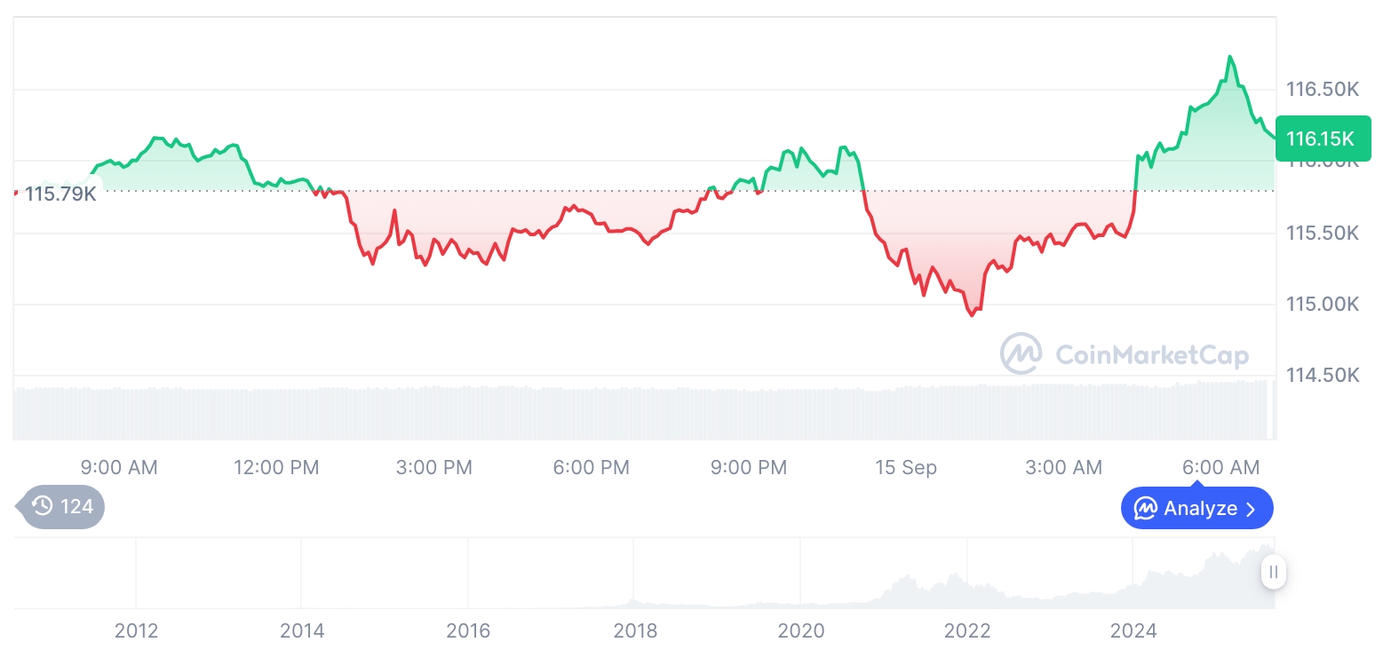Jump to 2012 on the navigator timeline
The width and height of the screenshot is (1391, 650).
[x=136, y=631]
